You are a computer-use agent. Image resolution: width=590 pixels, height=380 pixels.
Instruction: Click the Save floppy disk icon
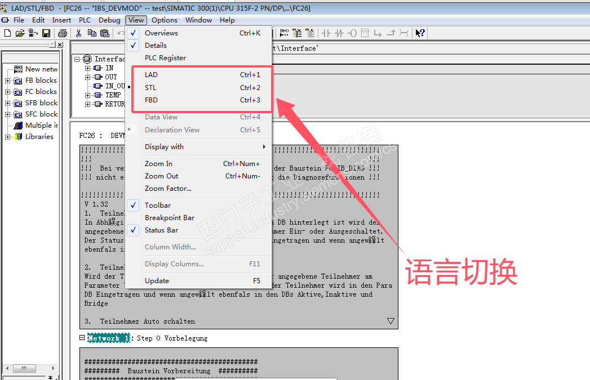[46, 33]
